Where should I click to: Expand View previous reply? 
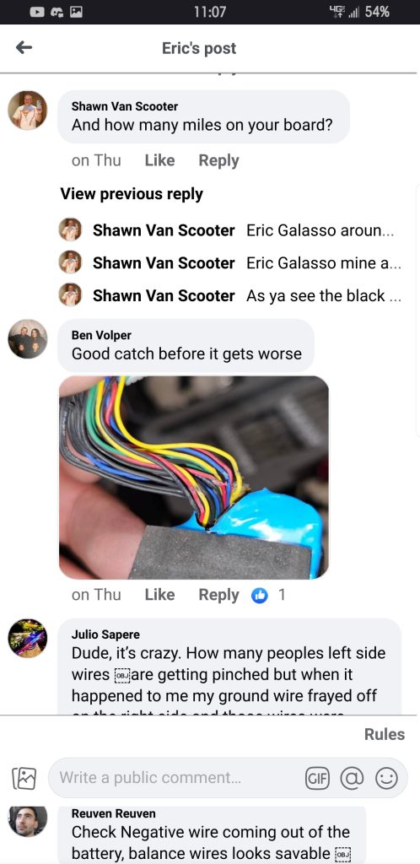tap(132, 194)
